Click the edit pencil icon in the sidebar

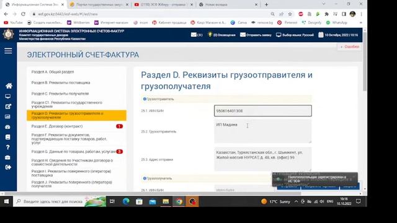click(x=8, y=107)
